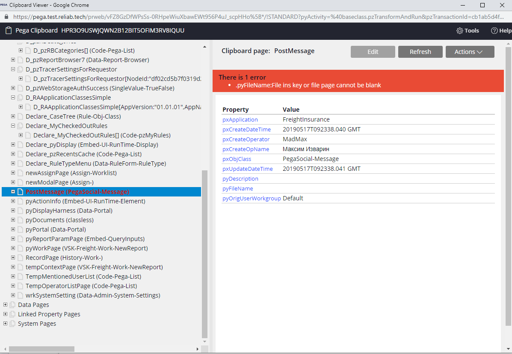
Task: Click page icon beside pyWorkPage
Action: [x=20, y=248]
